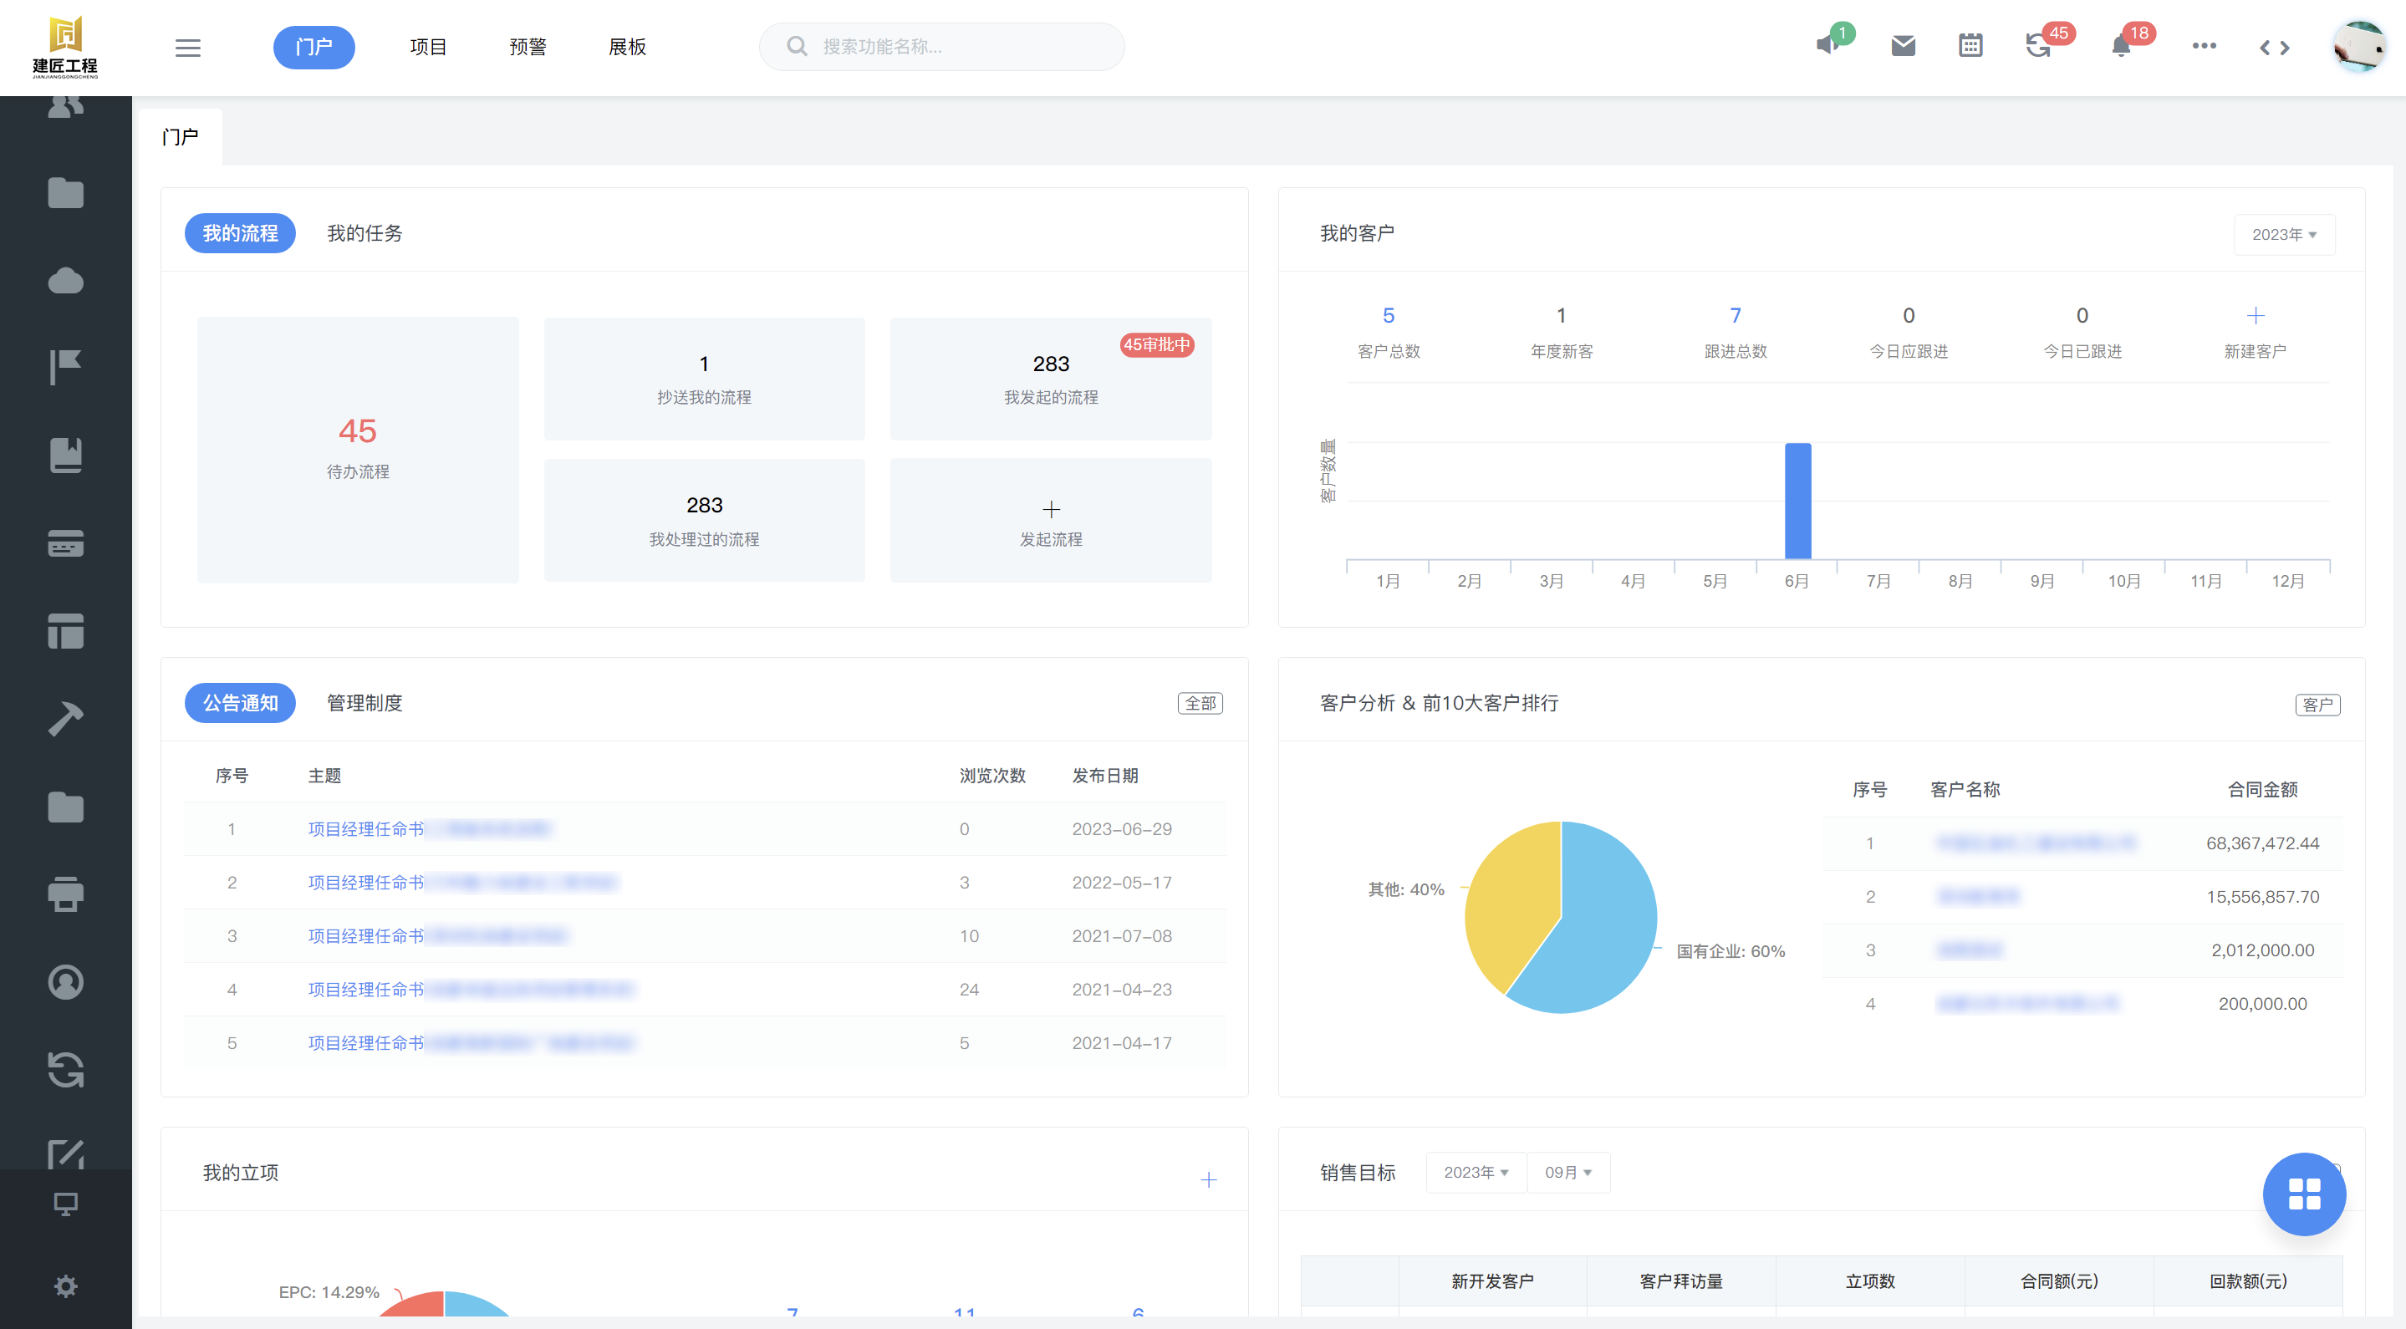Open the calendar icon in header

1970,46
